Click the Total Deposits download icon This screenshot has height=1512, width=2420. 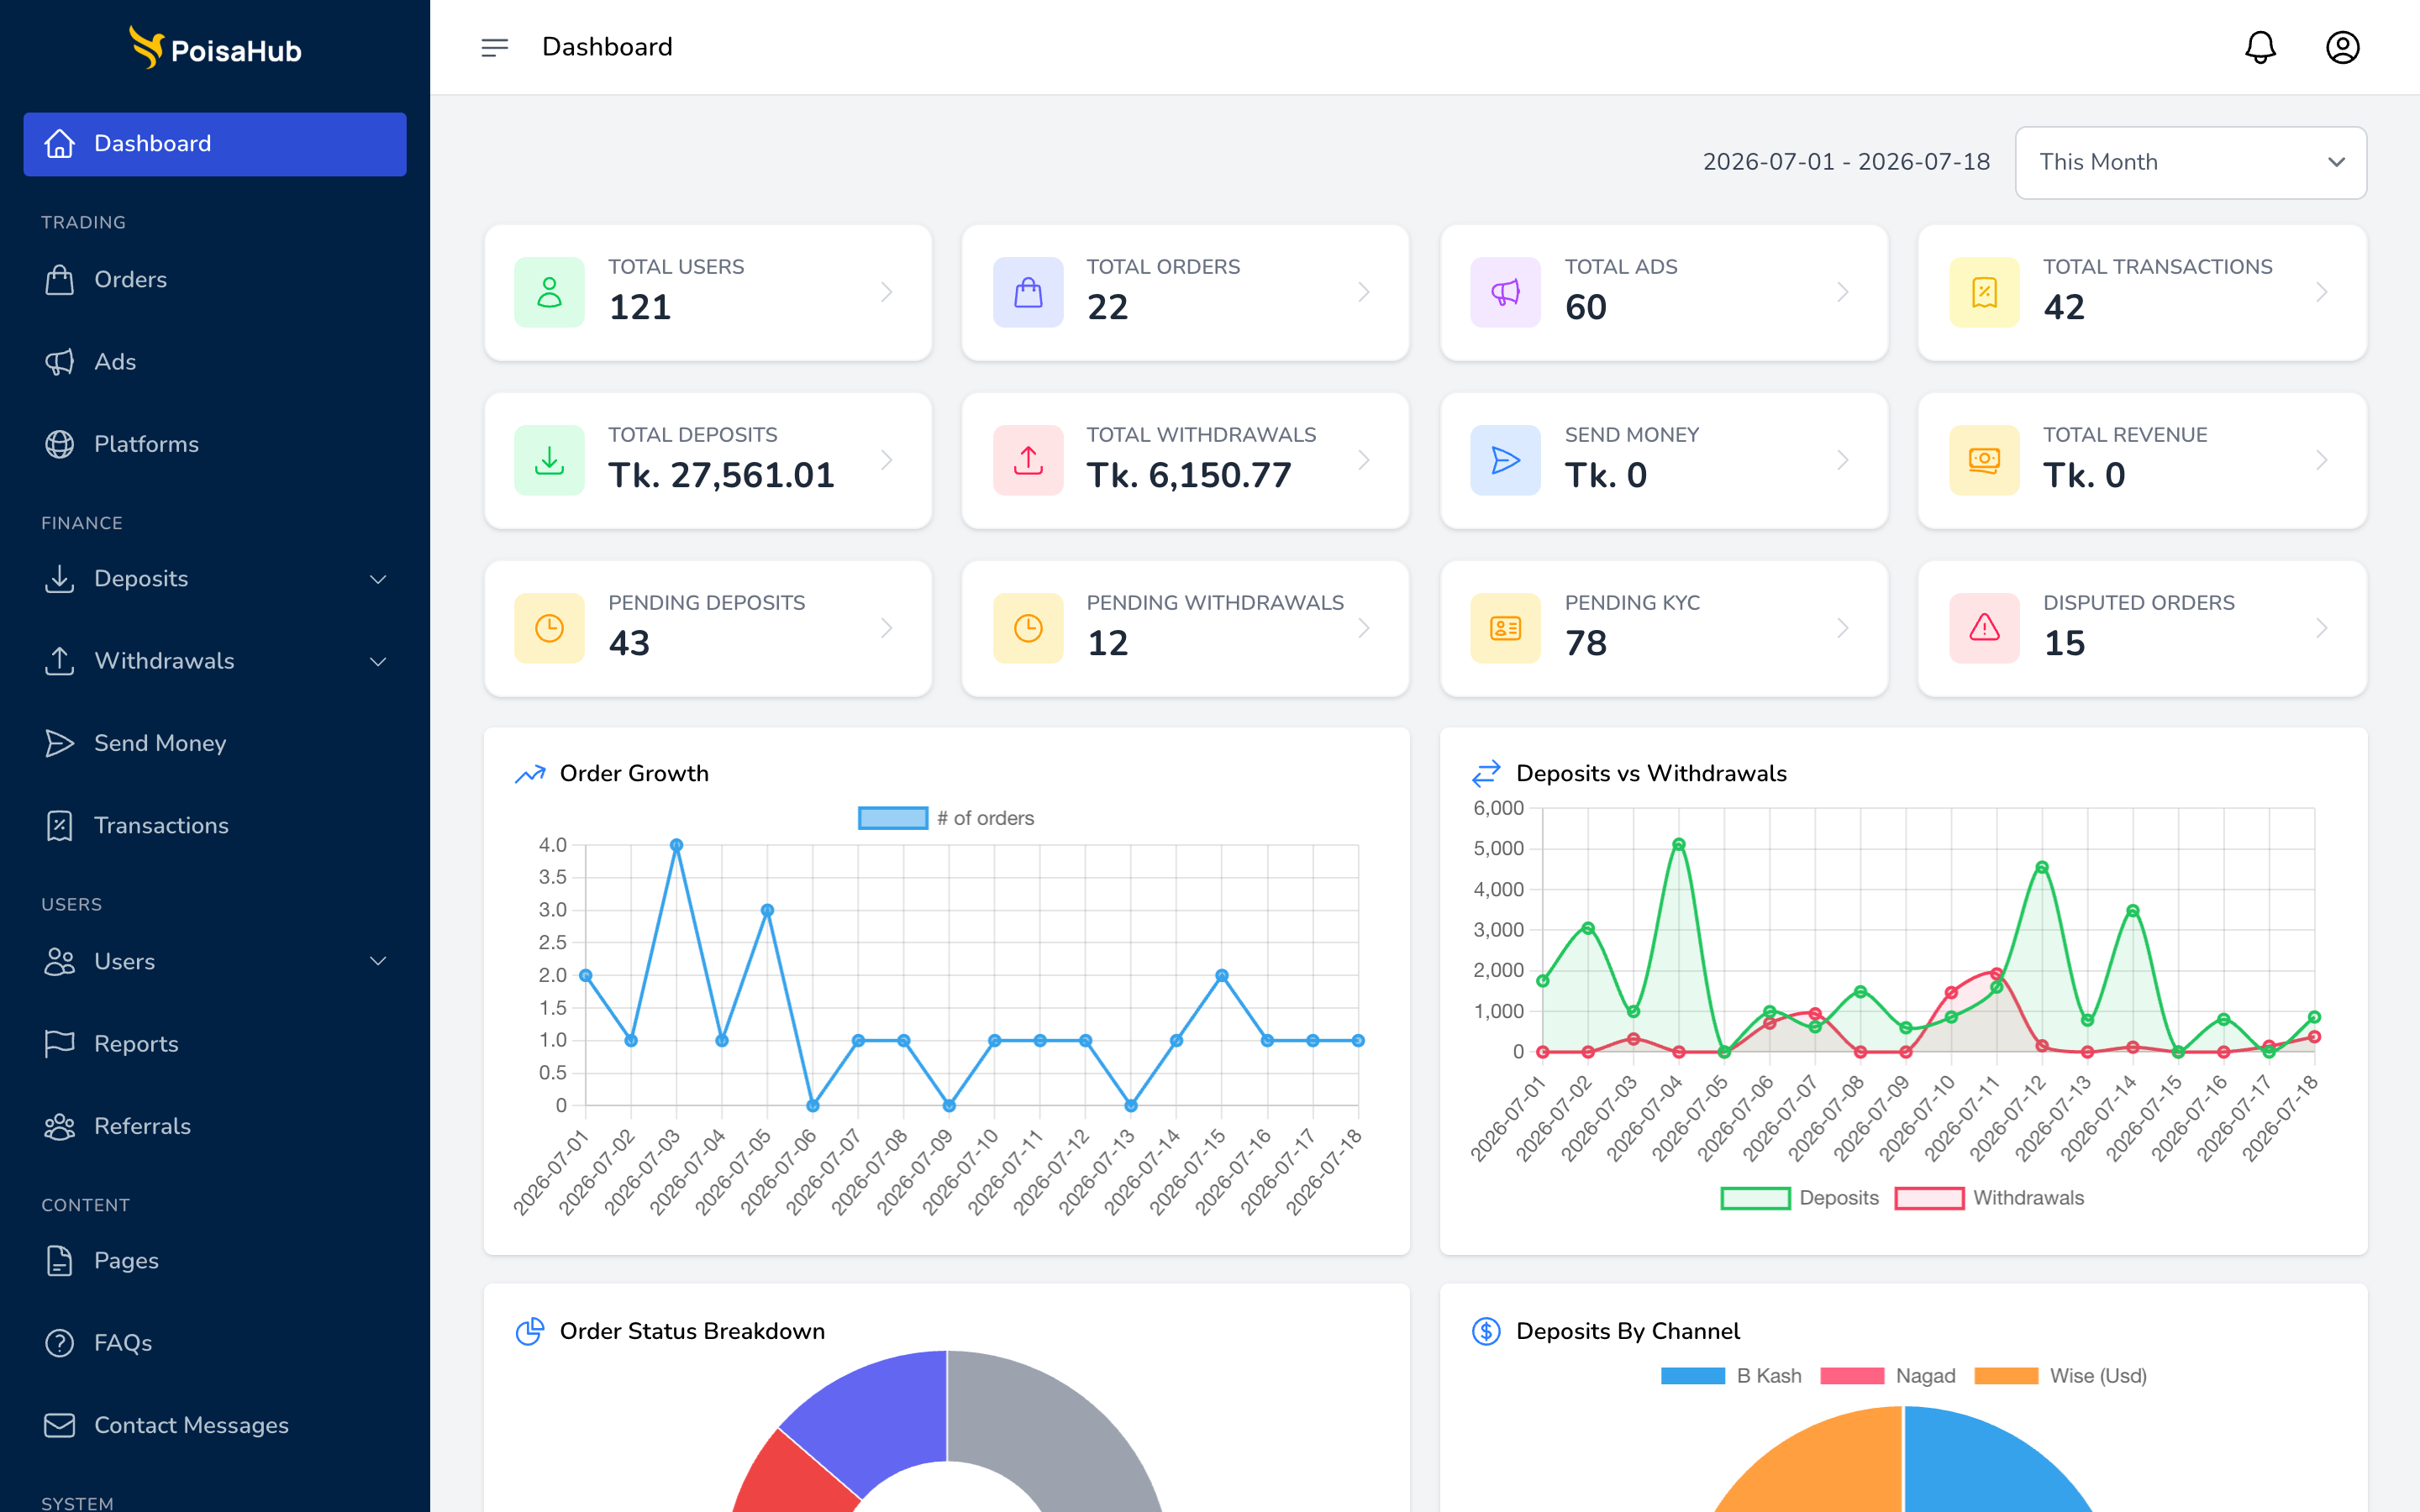click(549, 460)
